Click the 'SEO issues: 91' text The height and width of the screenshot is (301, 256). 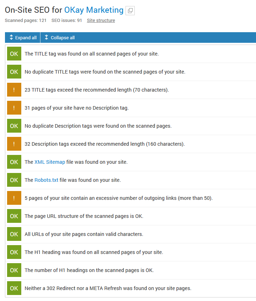[67, 21]
